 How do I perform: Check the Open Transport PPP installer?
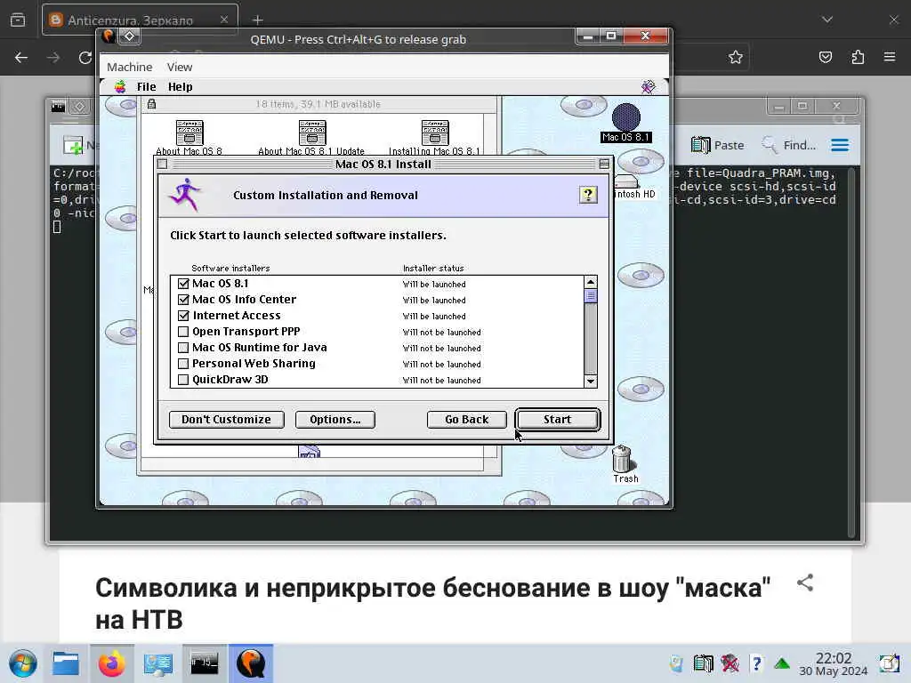[x=183, y=332]
